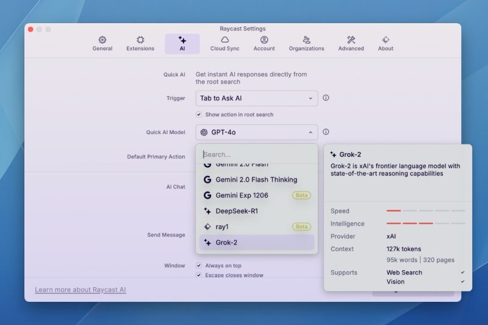Click the Extensions puzzle icon

click(140, 40)
